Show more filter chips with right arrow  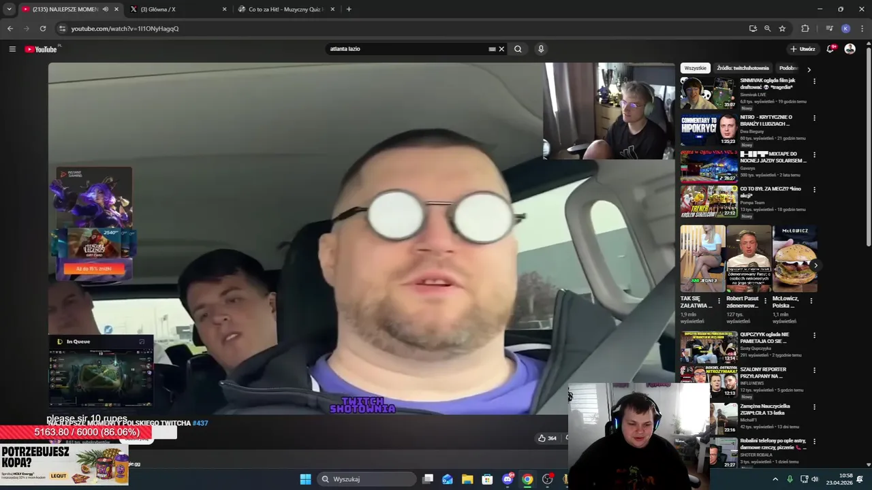pyautogui.click(x=809, y=69)
